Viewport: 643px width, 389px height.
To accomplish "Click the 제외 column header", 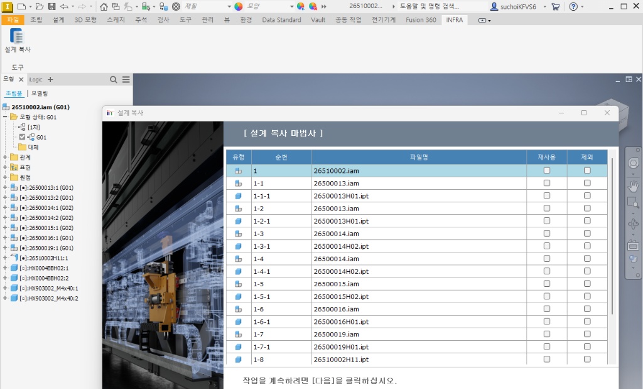I will [x=587, y=157].
